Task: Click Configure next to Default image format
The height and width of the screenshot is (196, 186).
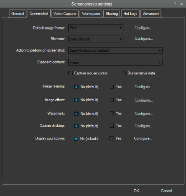Action: tap(144, 28)
